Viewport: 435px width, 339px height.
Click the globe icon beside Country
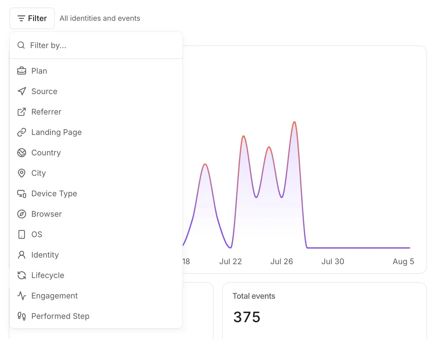pyautogui.click(x=22, y=153)
